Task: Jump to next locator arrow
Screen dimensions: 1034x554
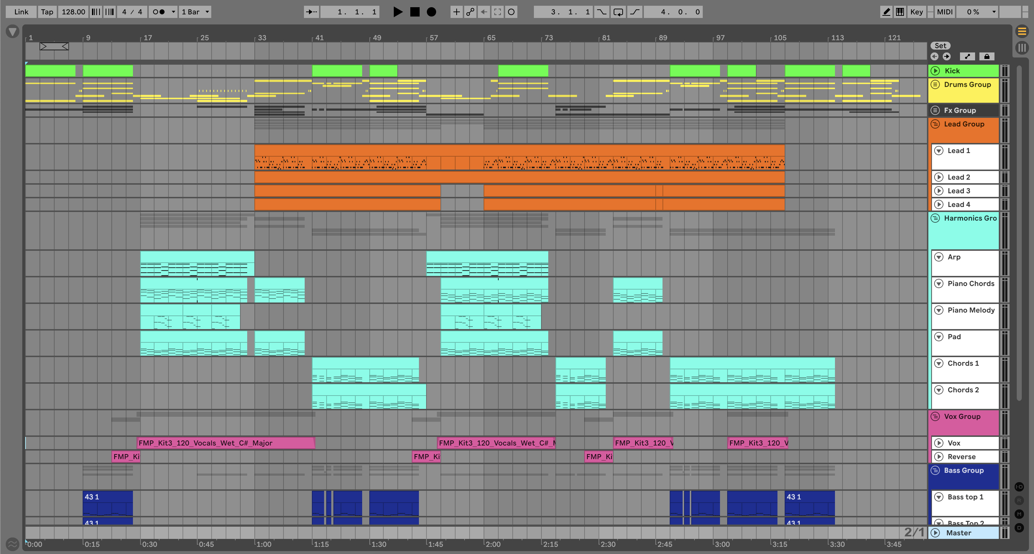Action: pos(946,57)
